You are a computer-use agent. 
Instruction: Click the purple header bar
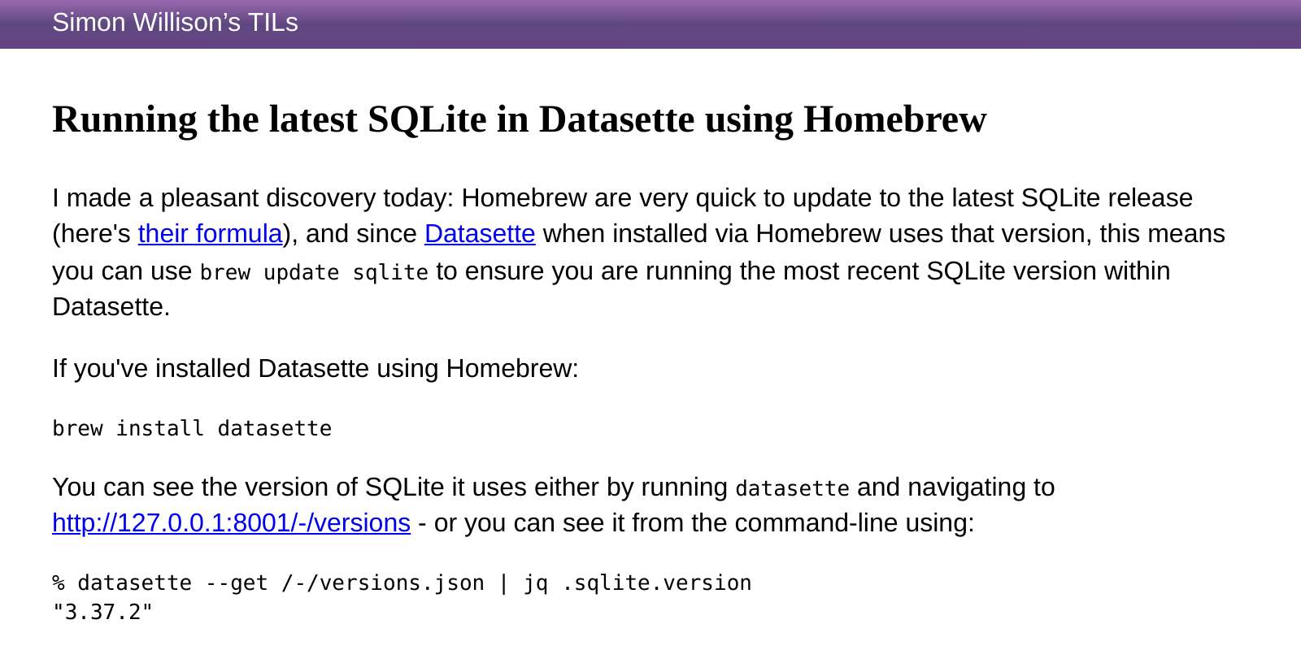coord(650,24)
